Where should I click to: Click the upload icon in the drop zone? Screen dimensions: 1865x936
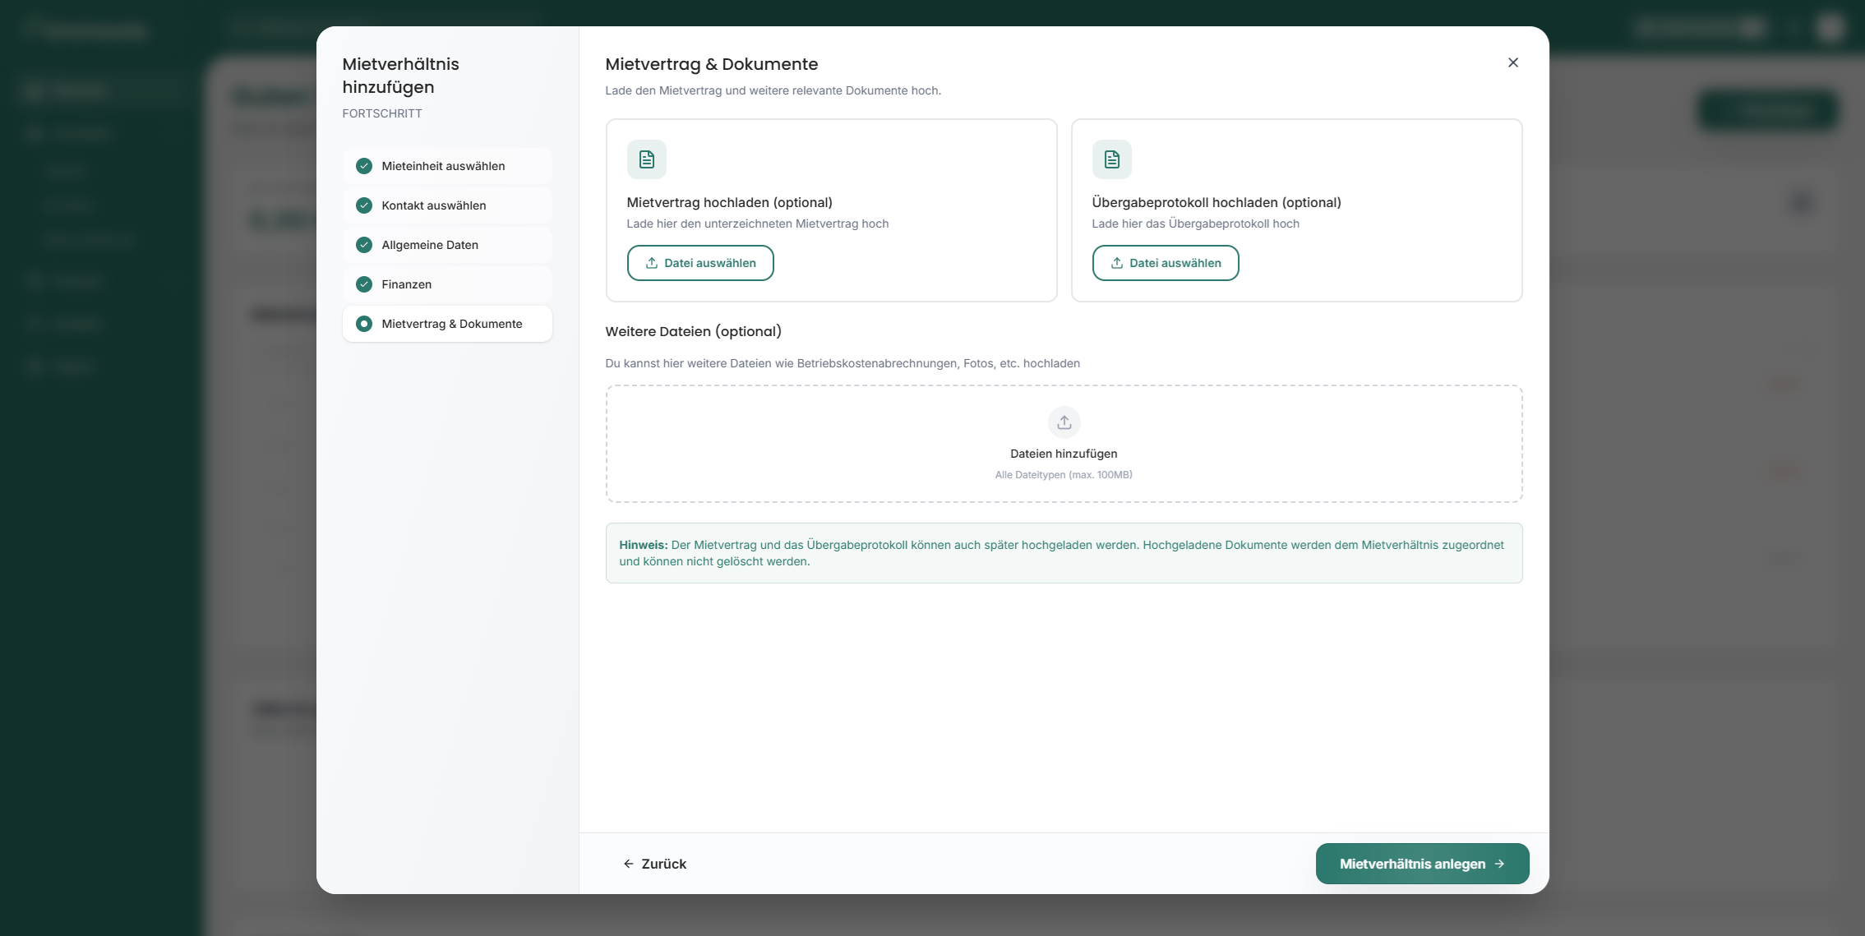coord(1064,422)
